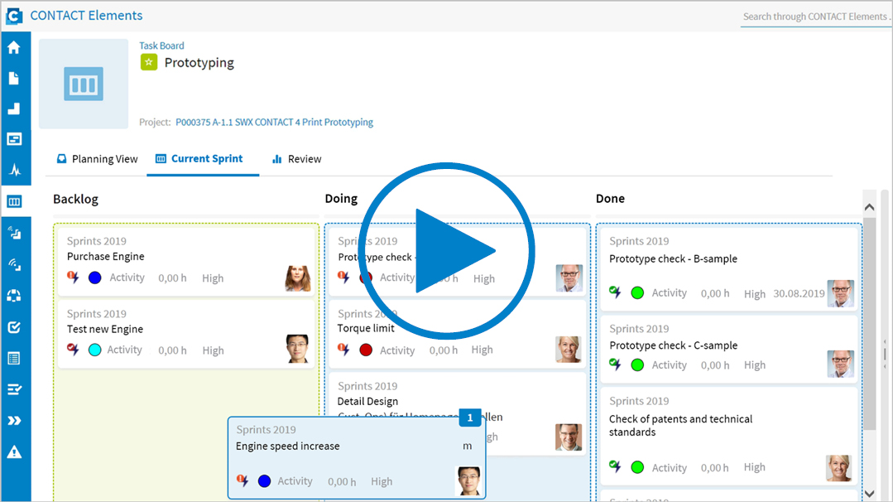Open Prototype check - C-sample card title
Viewport: 893px width, 502px height.
[x=673, y=345]
